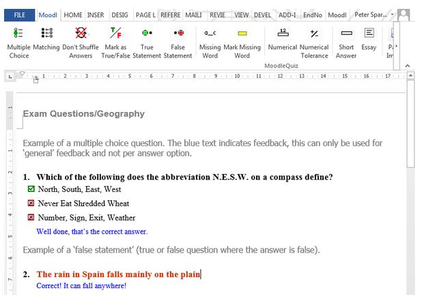Set Numerical Tolerance with its icon
This screenshot has width=422, height=308.
[314, 33]
